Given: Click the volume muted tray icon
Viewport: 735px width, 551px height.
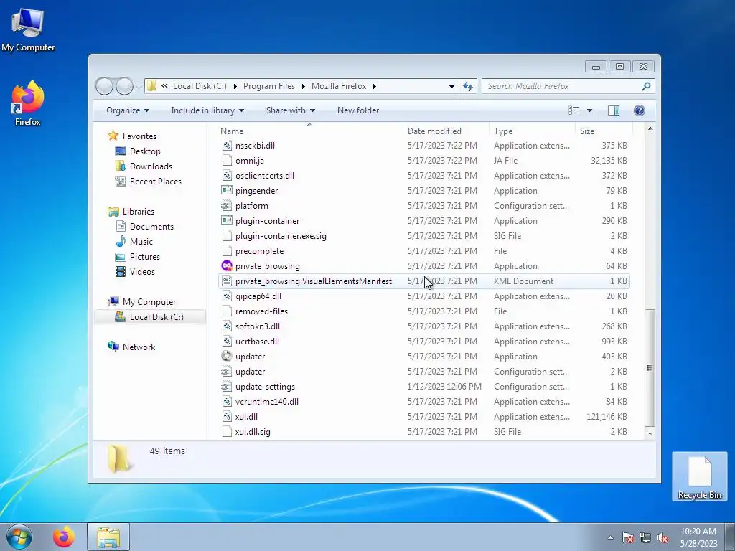Looking at the screenshot, I should [663, 538].
